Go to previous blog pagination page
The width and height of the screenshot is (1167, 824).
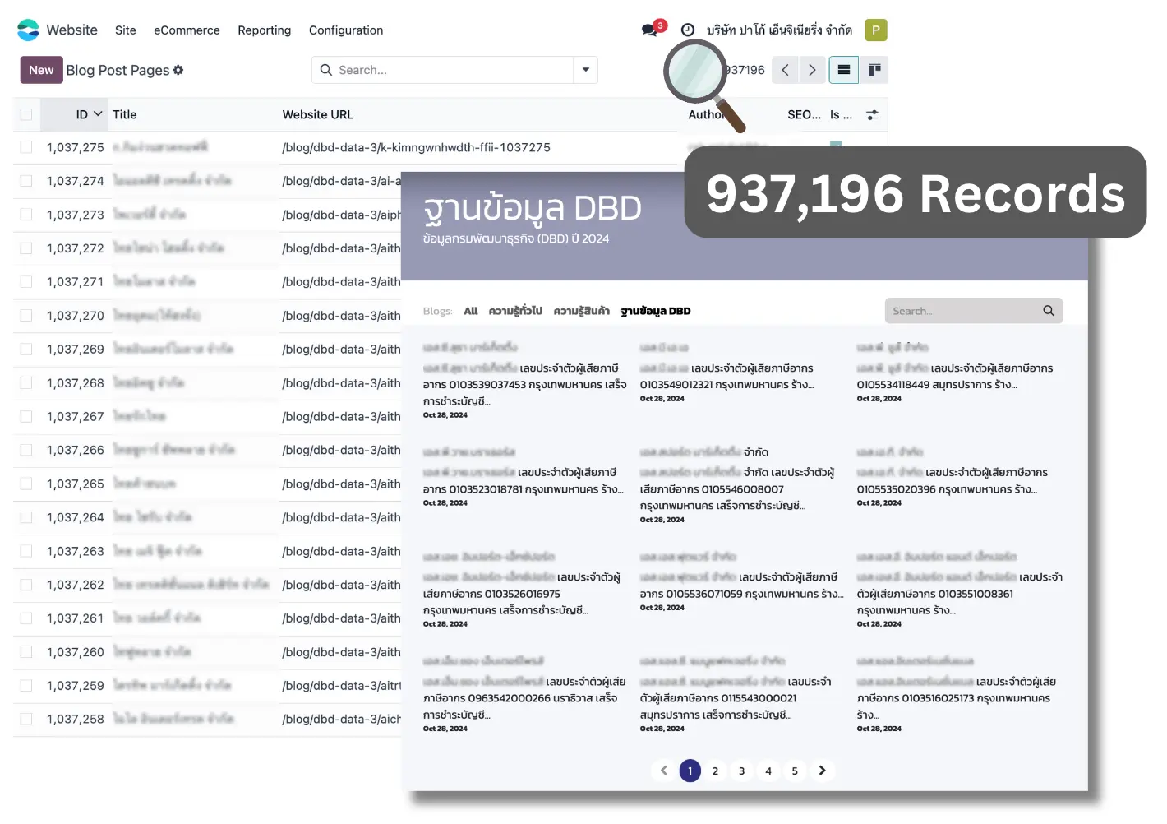tap(664, 771)
